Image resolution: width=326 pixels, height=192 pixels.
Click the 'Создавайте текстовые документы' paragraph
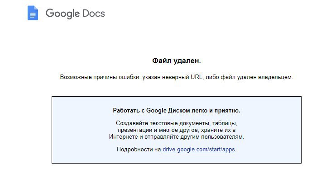177,130
